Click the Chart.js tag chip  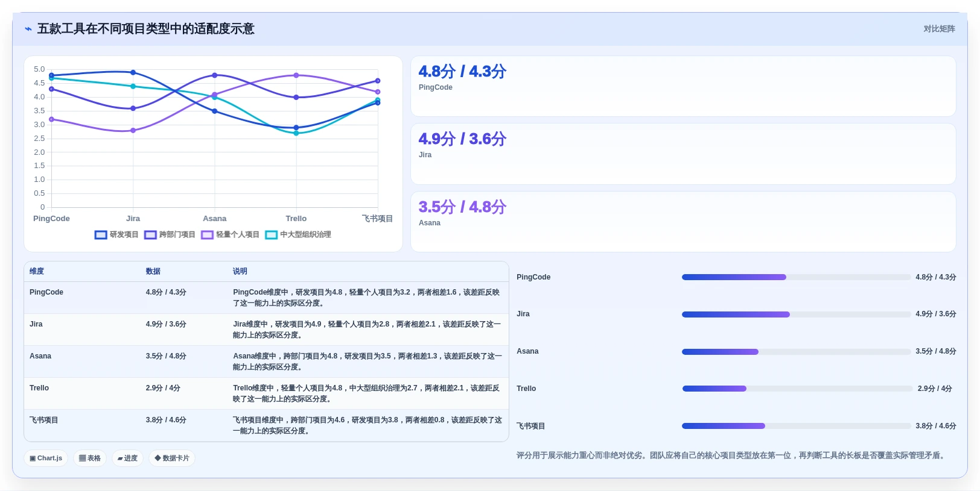tap(46, 458)
